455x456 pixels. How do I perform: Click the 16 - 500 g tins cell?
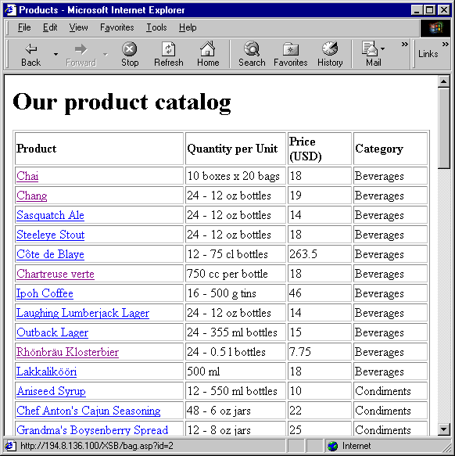click(x=235, y=293)
